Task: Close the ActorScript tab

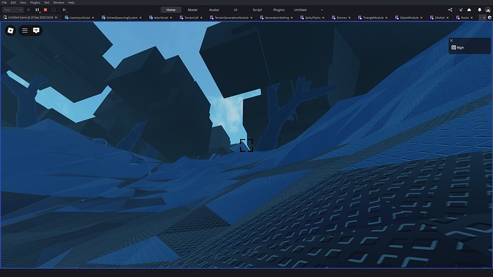Action: (x=171, y=18)
